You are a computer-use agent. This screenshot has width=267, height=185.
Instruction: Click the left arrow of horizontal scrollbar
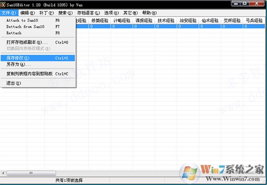(x=4, y=172)
